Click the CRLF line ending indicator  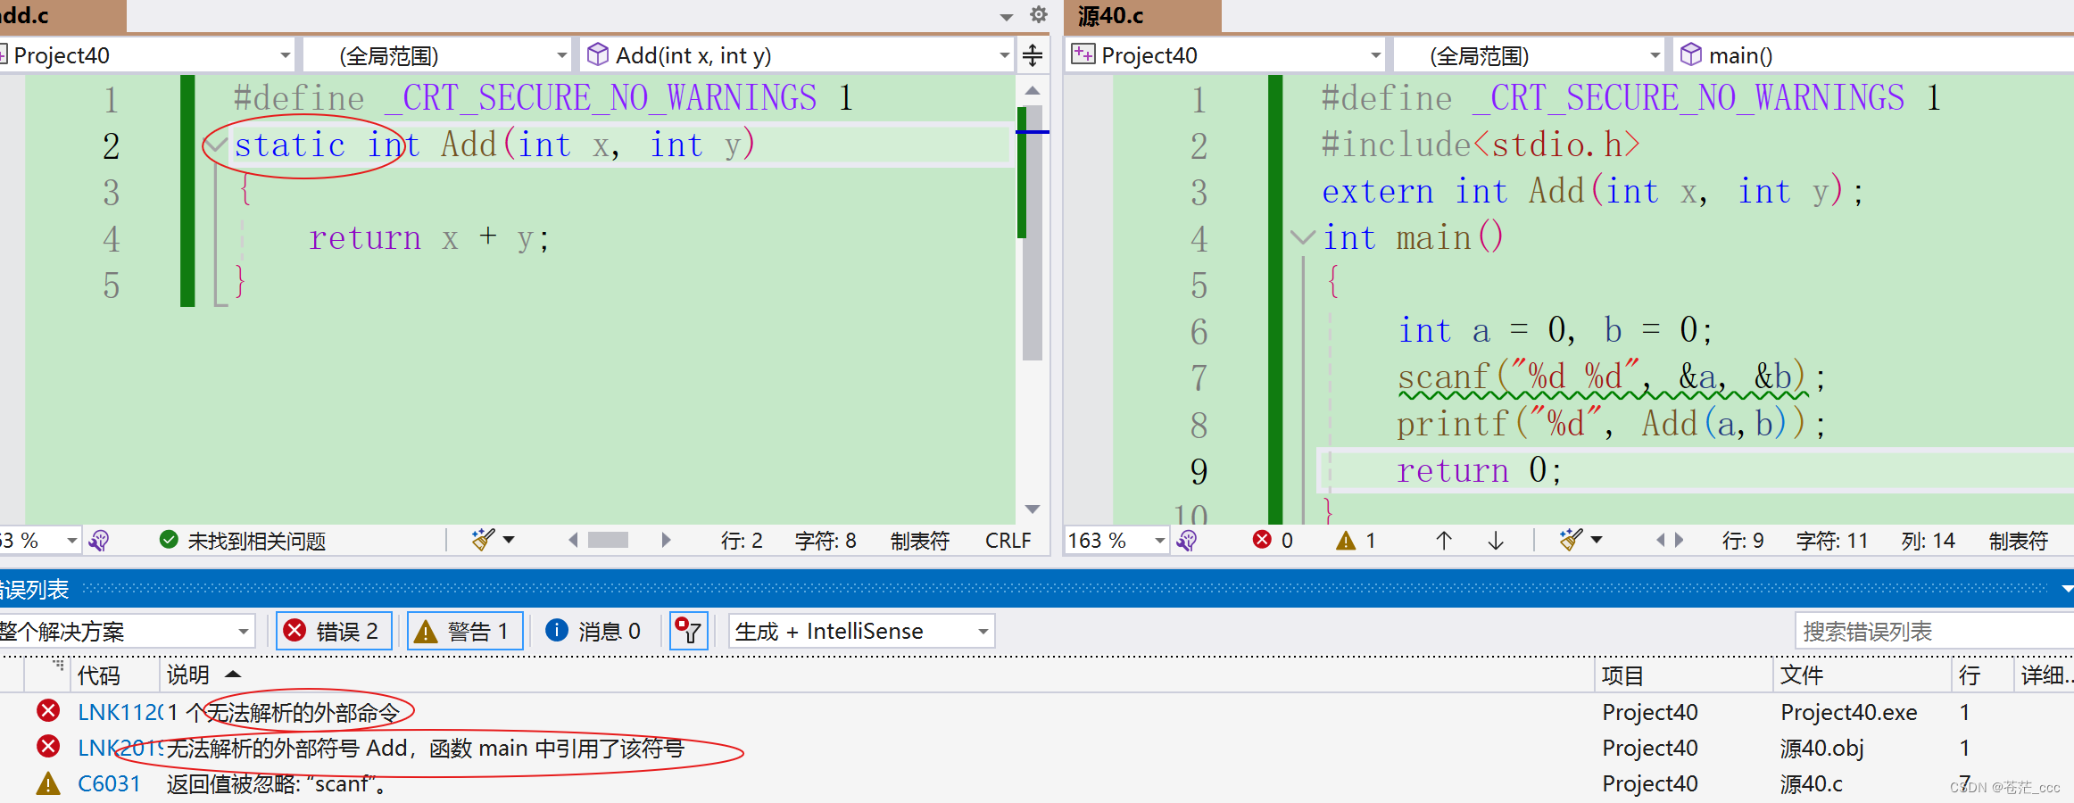[x=1008, y=541]
